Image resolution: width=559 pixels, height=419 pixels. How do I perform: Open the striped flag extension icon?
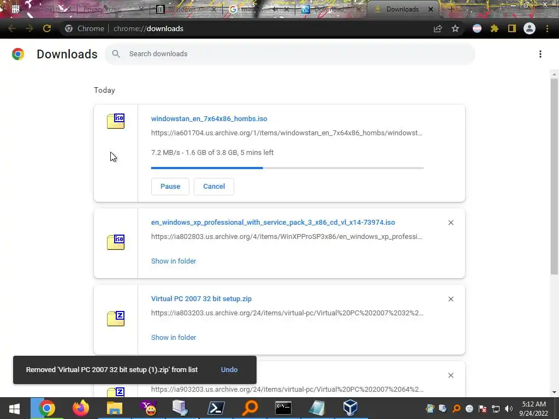(477, 28)
